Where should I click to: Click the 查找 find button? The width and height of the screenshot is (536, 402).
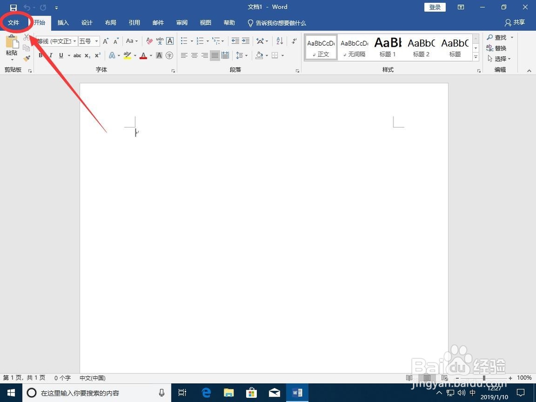(497, 38)
